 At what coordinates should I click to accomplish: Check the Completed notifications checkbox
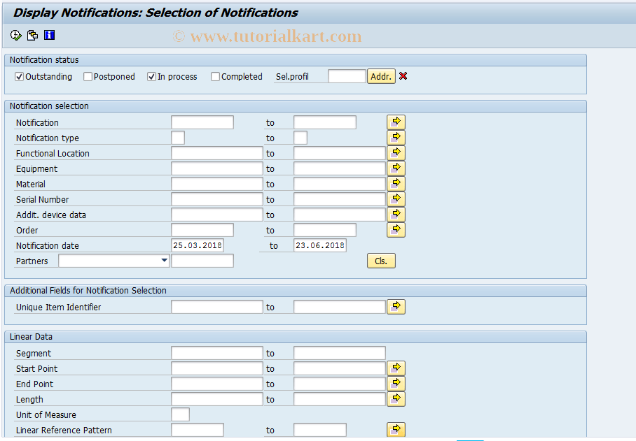(x=215, y=76)
